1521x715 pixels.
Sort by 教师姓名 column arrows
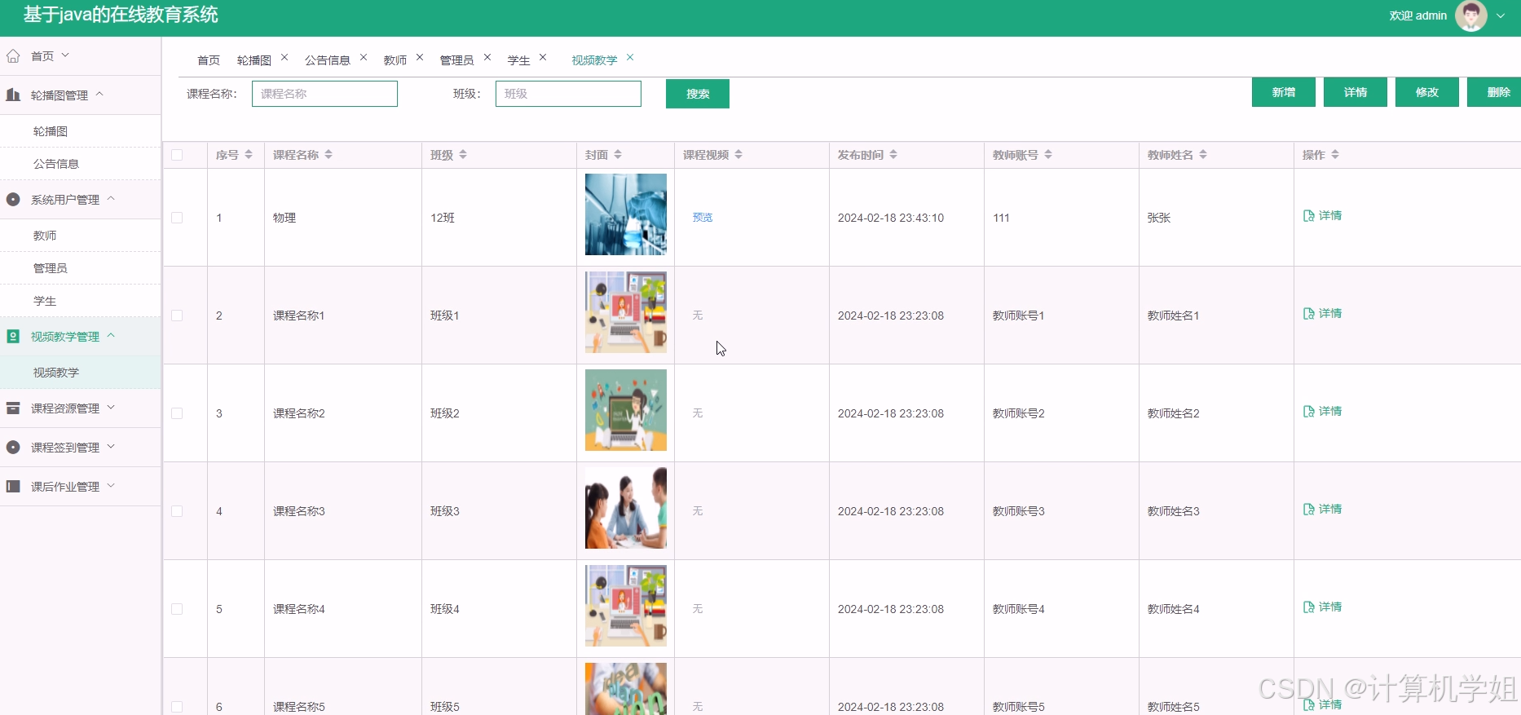point(1203,155)
